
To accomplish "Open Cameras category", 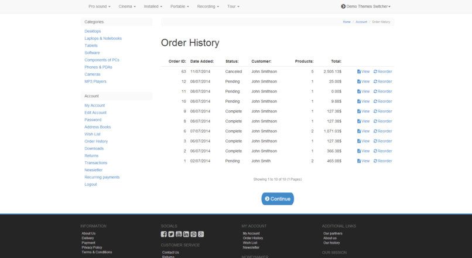I will tap(93, 74).
